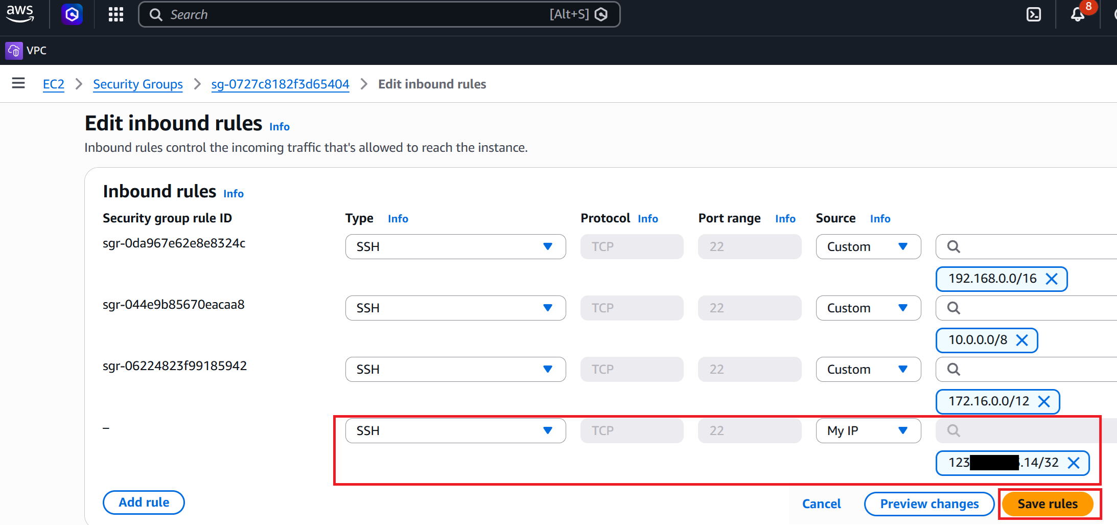Screen dimensions: 1117x525
Task: Expand the Custom source dropdown for 10.0.0.0/8 rule
Action: (868, 308)
